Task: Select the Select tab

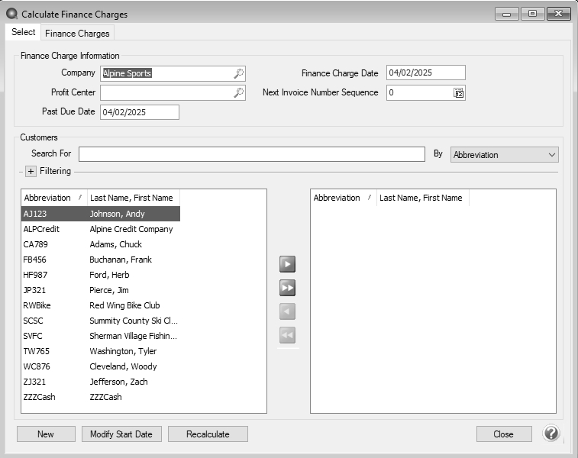Action: [24, 32]
